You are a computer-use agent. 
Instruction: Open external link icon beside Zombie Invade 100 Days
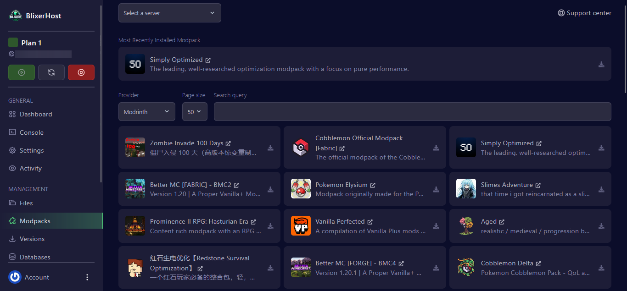point(228,143)
